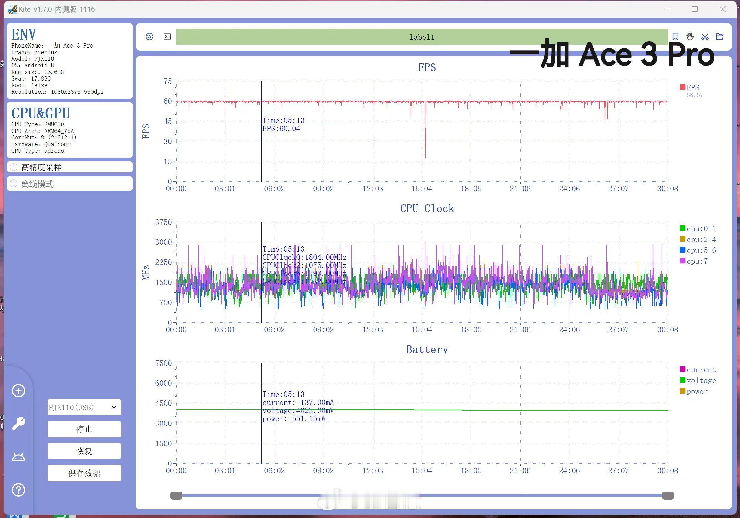The height and width of the screenshot is (518, 740).
Task: Toggle the power legend entry
Action: click(x=694, y=391)
